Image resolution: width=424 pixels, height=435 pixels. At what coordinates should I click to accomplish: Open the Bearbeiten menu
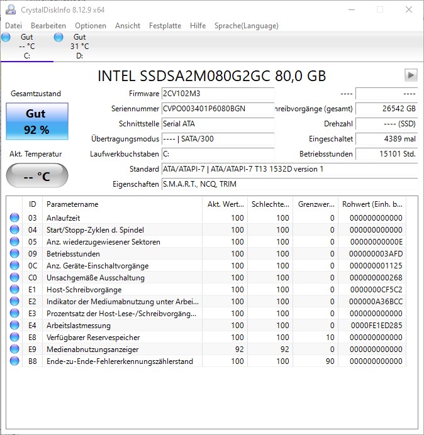(x=48, y=26)
